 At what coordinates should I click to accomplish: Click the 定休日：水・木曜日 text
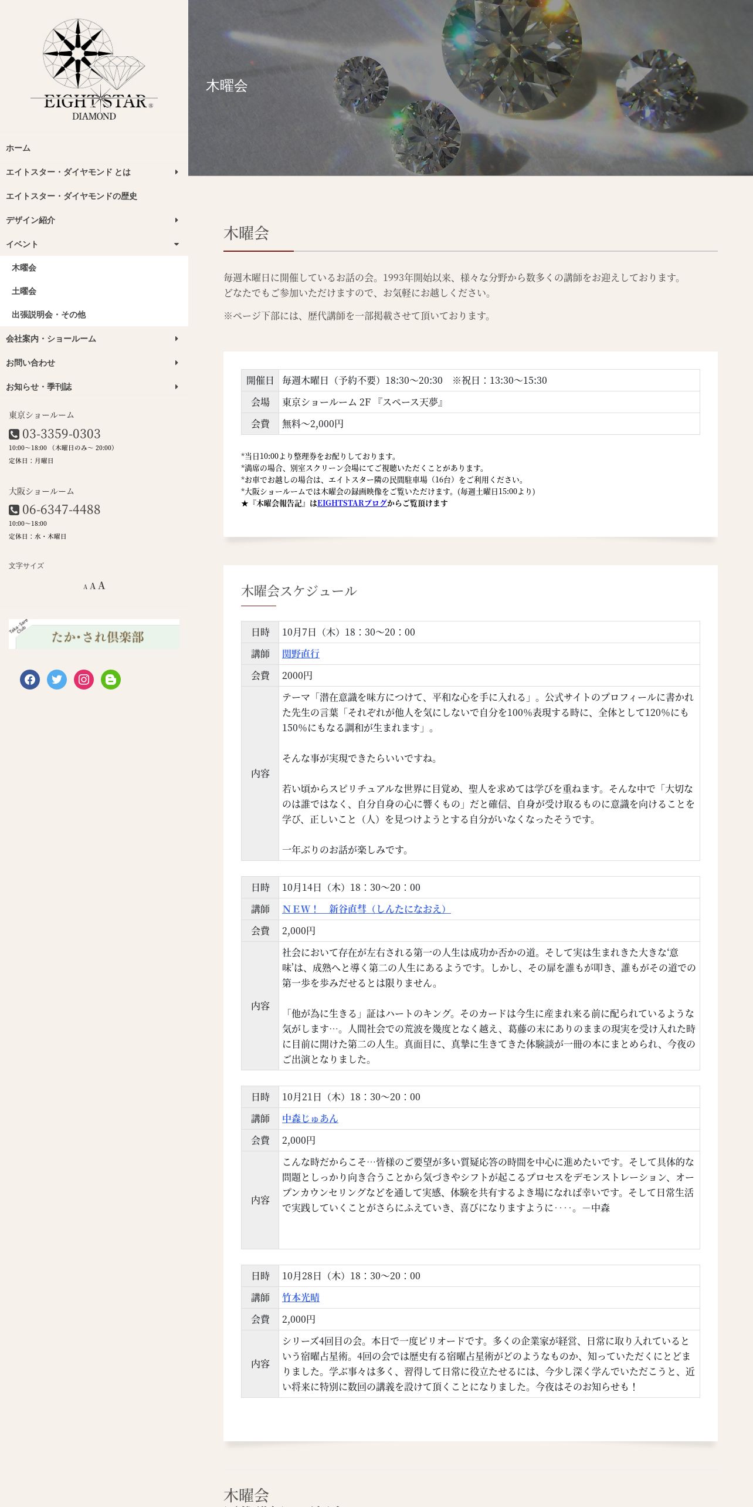click(x=38, y=536)
